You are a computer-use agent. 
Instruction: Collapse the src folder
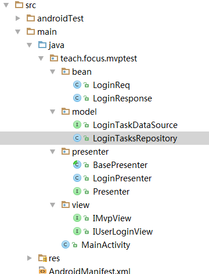click(x=6, y=5)
